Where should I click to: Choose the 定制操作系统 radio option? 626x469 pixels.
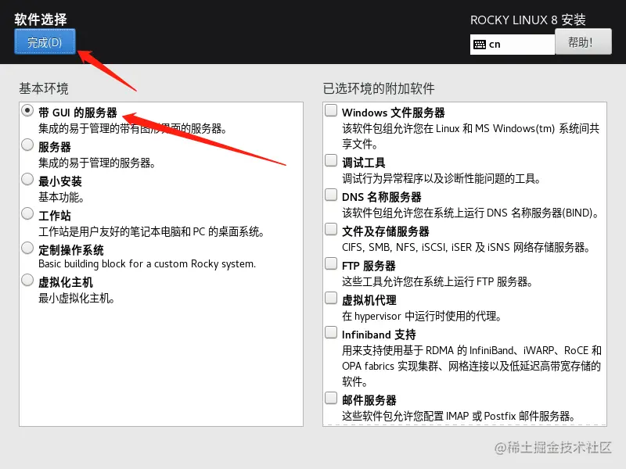tap(27, 248)
